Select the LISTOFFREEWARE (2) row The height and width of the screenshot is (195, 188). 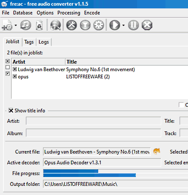[100, 77]
